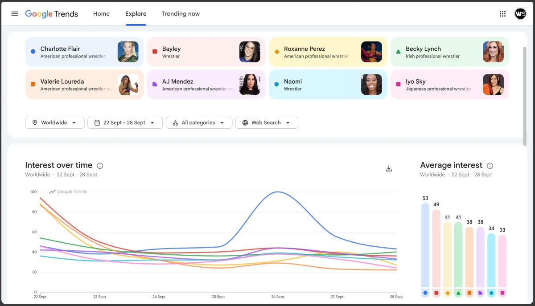Image resolution: width=535 pixels, height=306 pixels.
Task: Click Charlotte Flair's photo thumbnail
Action: pos(128,52)
